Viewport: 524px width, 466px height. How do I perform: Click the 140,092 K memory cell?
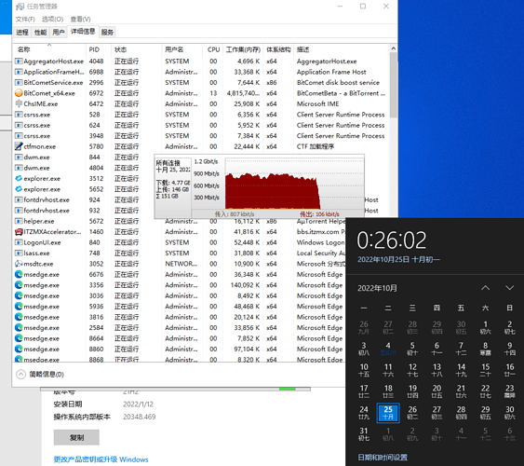[245, 285]
